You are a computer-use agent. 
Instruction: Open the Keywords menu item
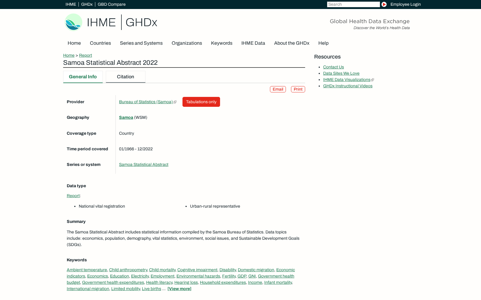(x=222, y=43)
